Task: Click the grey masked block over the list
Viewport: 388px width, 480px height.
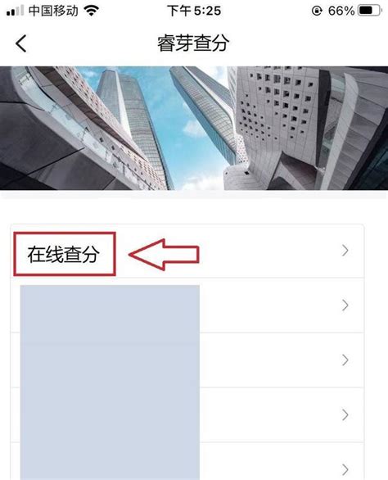Action: [110, 383]
